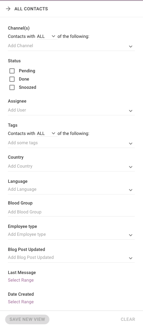Click the Add Country field

tap(71, 166)
